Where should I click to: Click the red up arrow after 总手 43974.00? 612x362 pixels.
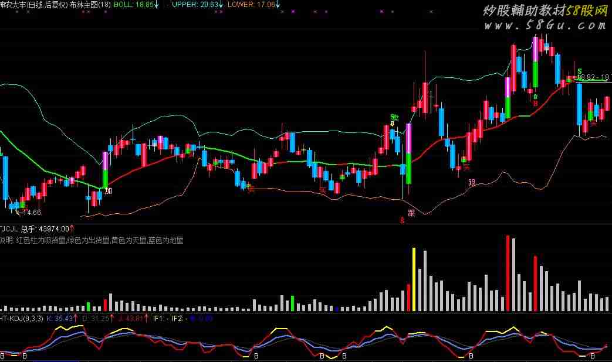(72, 228)
